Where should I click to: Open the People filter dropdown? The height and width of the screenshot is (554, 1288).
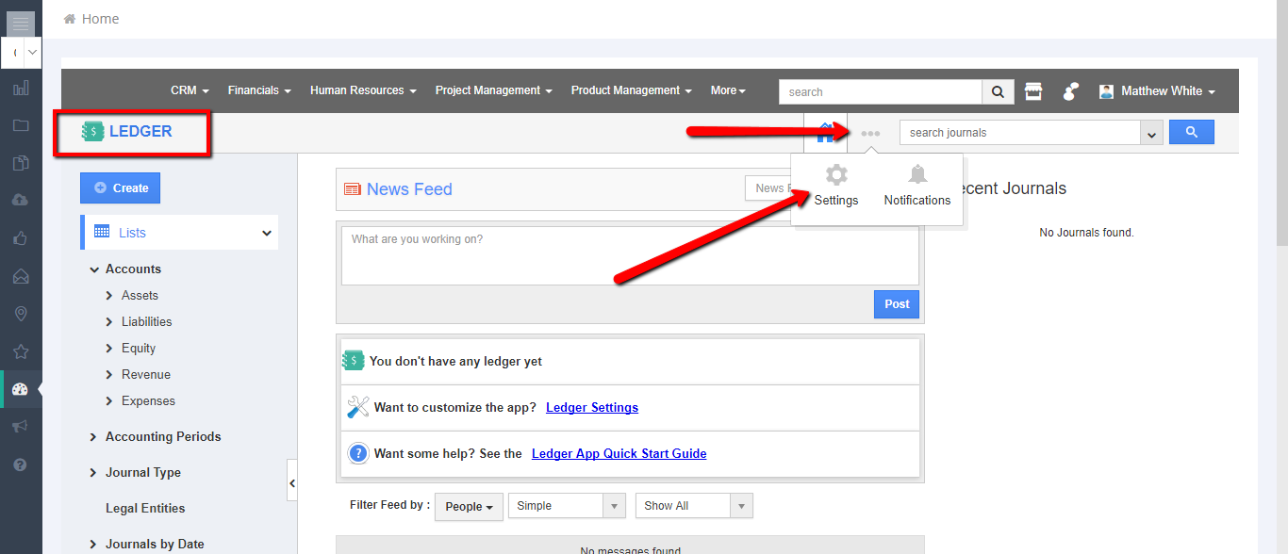click(x=469, y=506)
